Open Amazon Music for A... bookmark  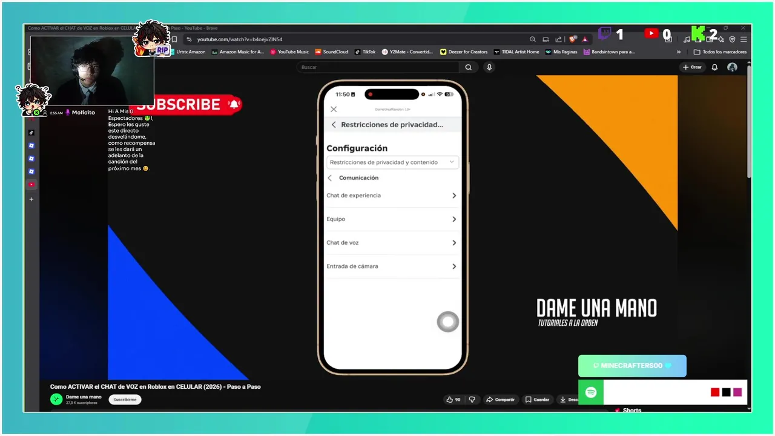(238, 52)
